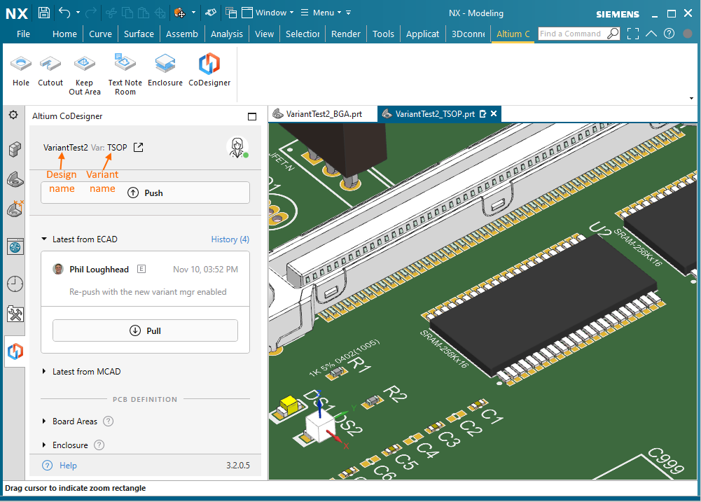Screen dimensions: 701x502
Task: Open the History clock sidebar icon
Action: 15,284
